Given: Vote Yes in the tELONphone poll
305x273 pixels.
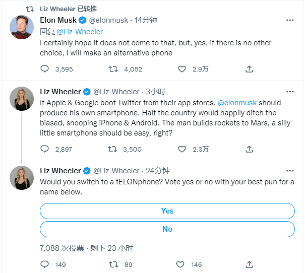Looking at the screenshot, I should click(167, 211).
